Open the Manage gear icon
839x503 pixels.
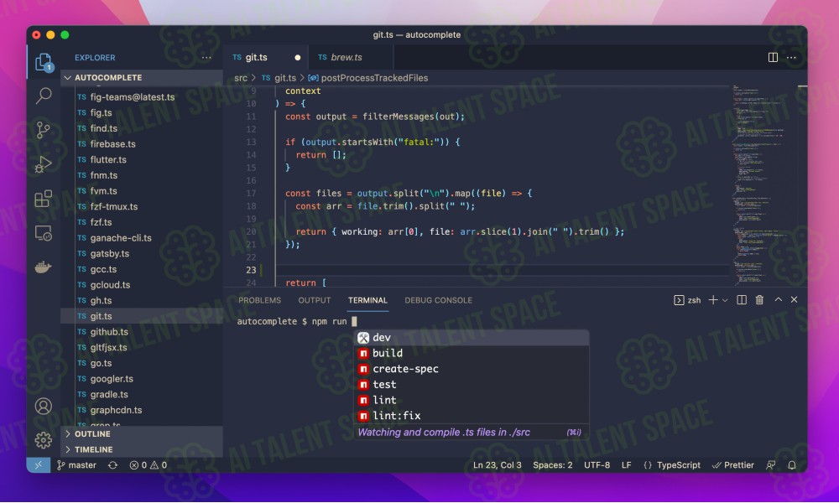point(44,440)
